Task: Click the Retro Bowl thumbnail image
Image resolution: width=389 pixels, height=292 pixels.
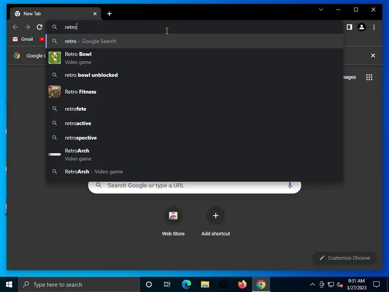Action: click(x=55, y=58)
